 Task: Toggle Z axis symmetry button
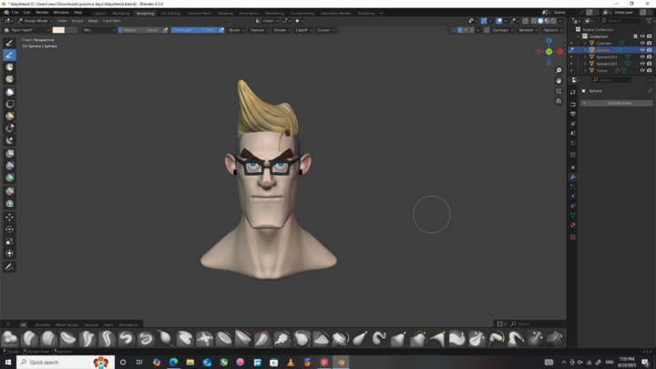click(x=472, y=30)
